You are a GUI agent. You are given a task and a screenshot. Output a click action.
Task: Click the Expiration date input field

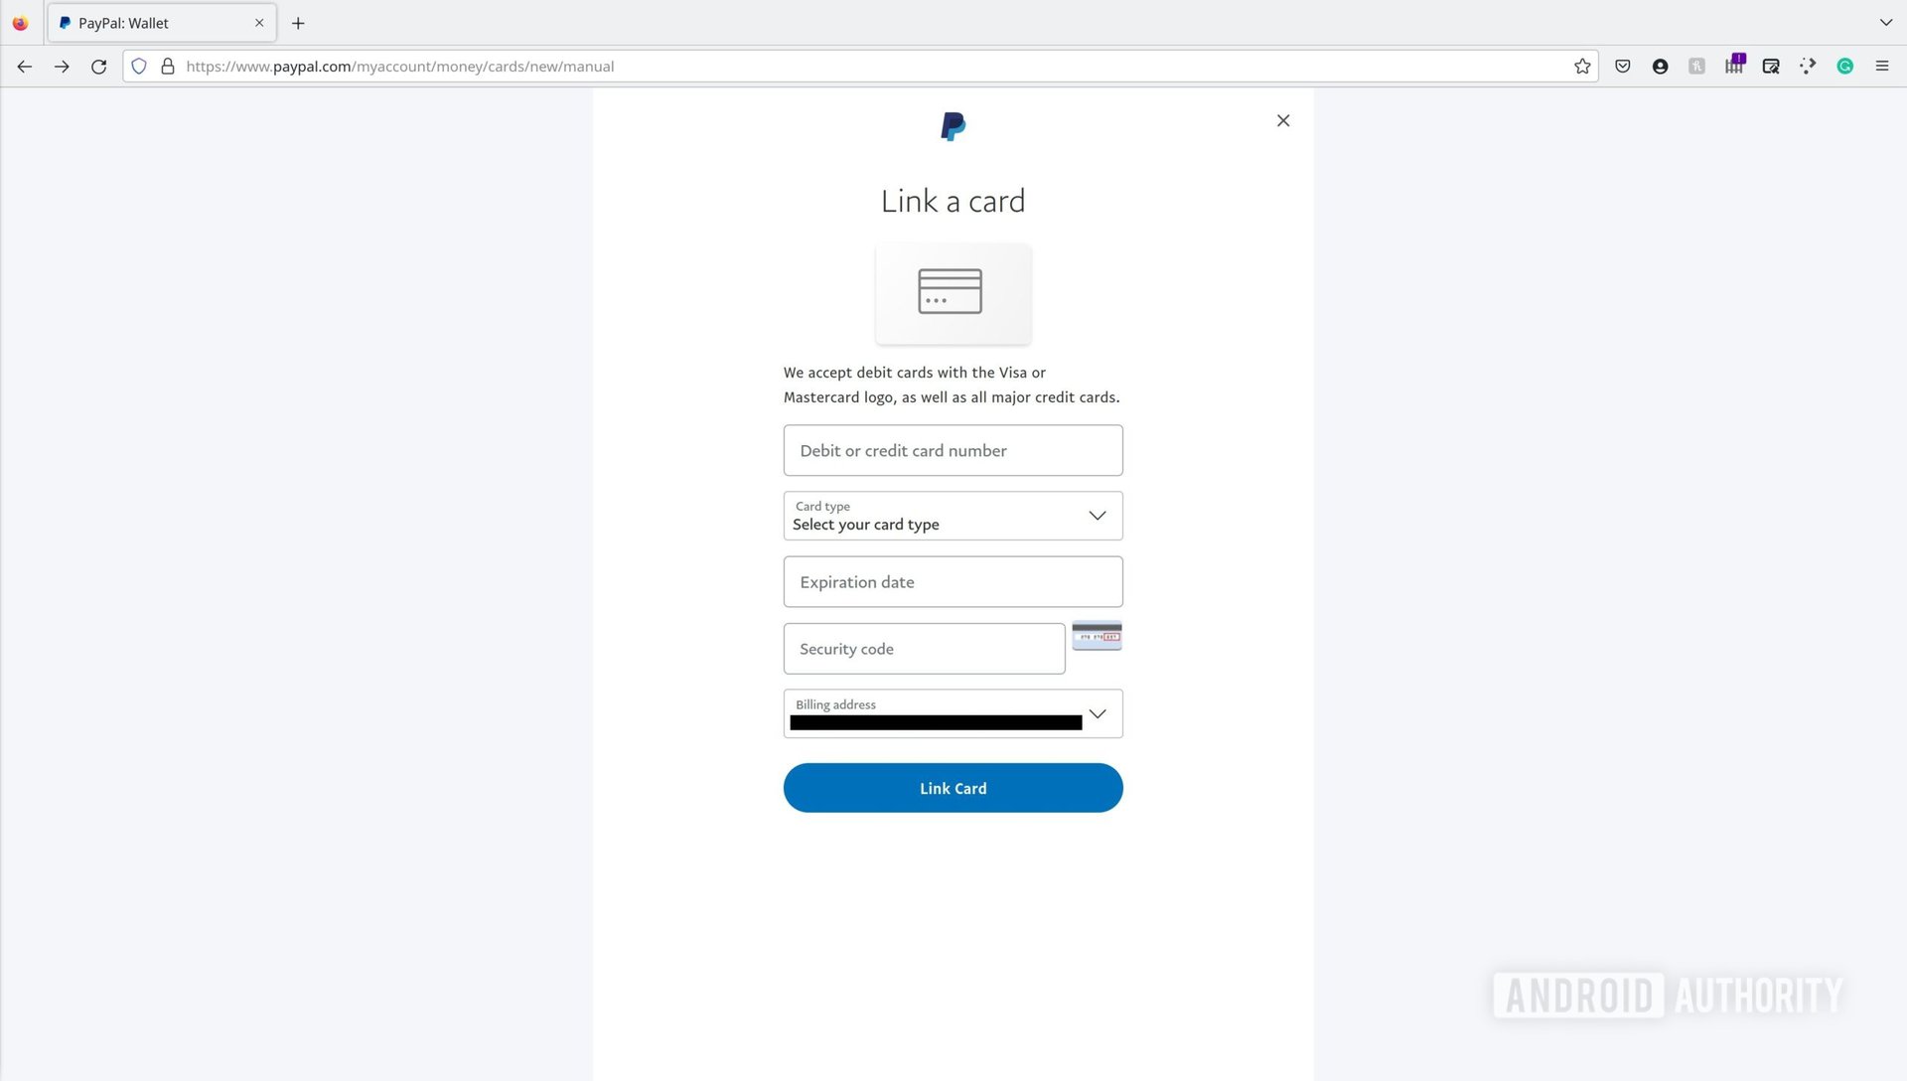(x=953, y=580)
